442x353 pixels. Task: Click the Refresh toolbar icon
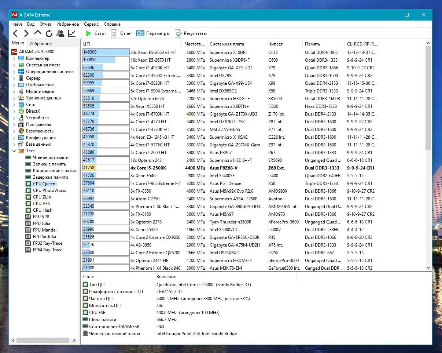(49, 33)
